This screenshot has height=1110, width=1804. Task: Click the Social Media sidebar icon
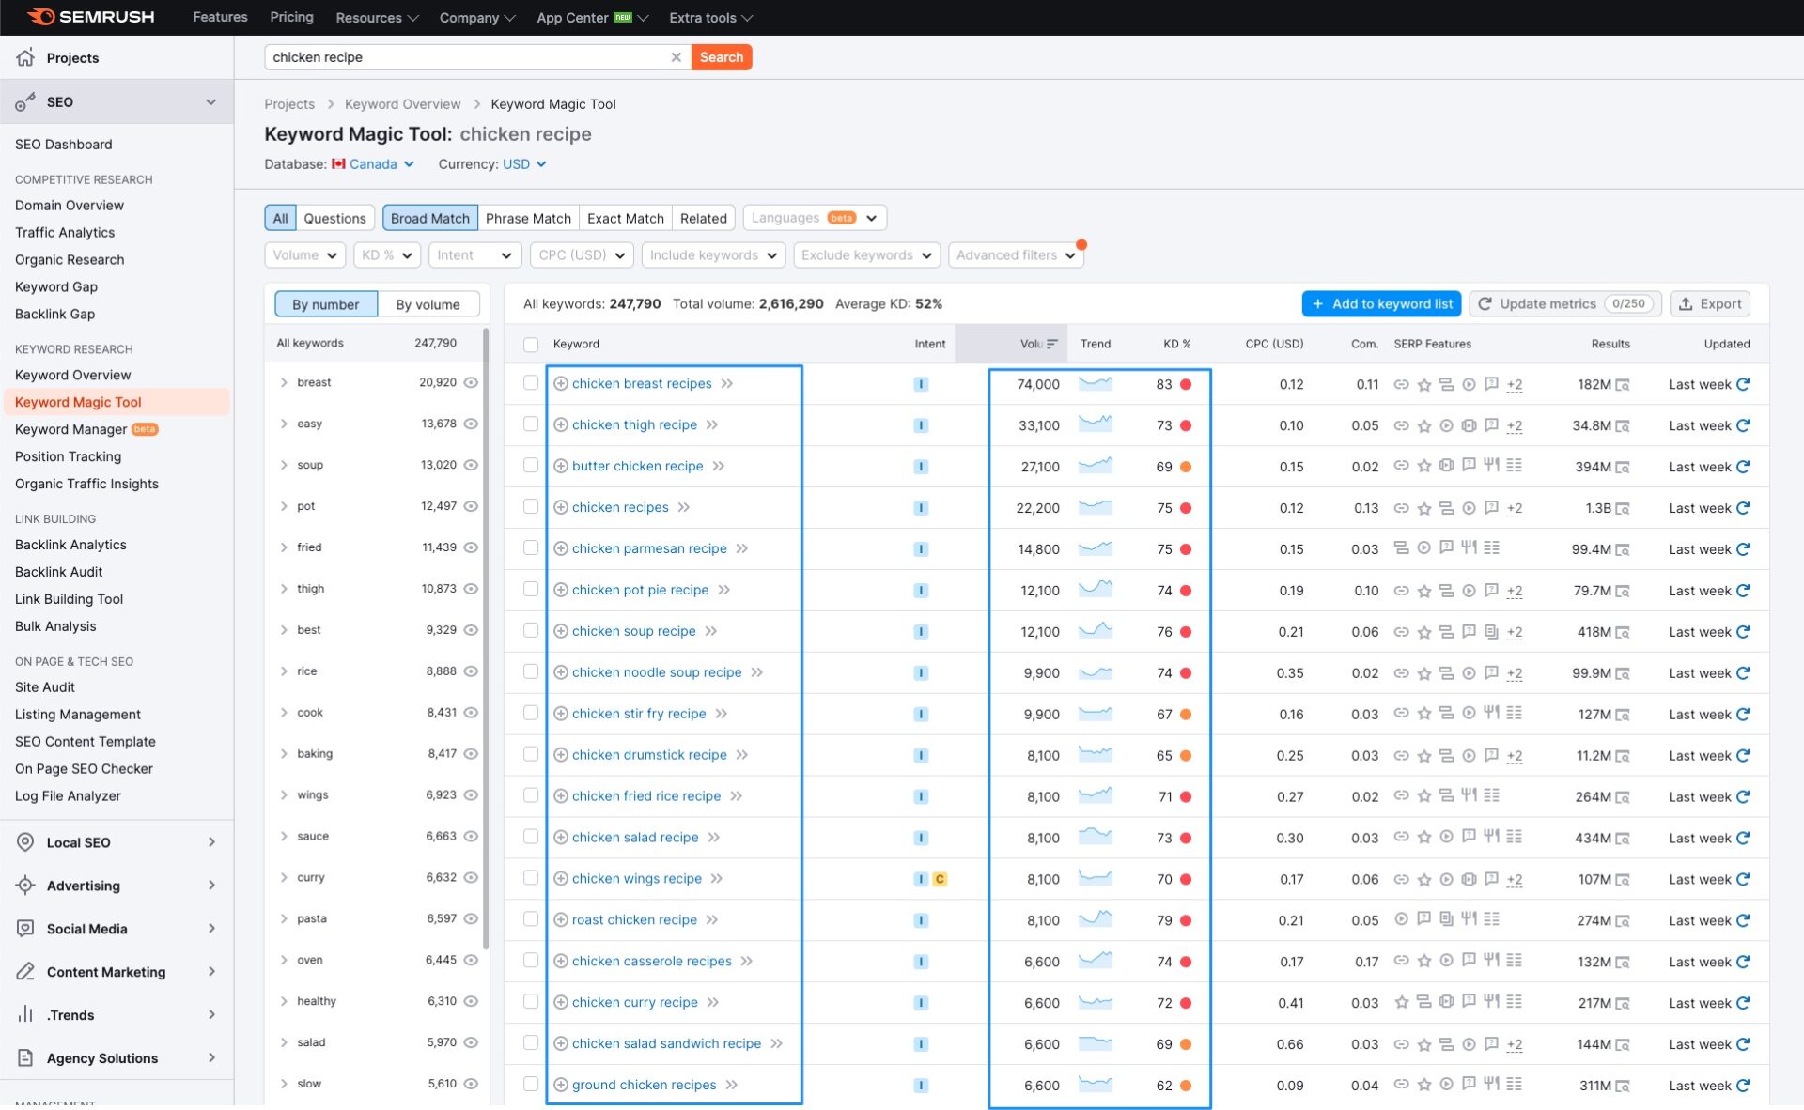pos(25,929)
